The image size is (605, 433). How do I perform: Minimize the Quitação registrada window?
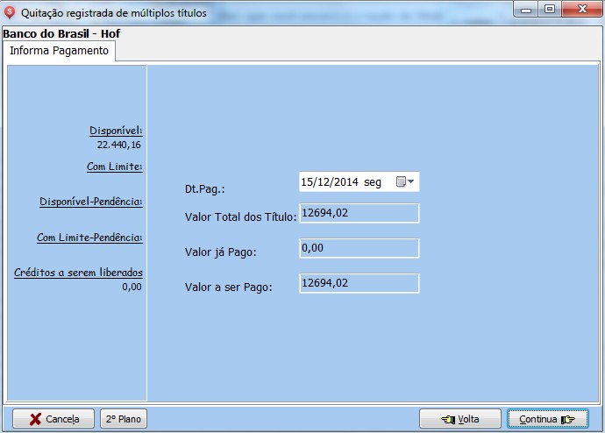tap(528, 10)
